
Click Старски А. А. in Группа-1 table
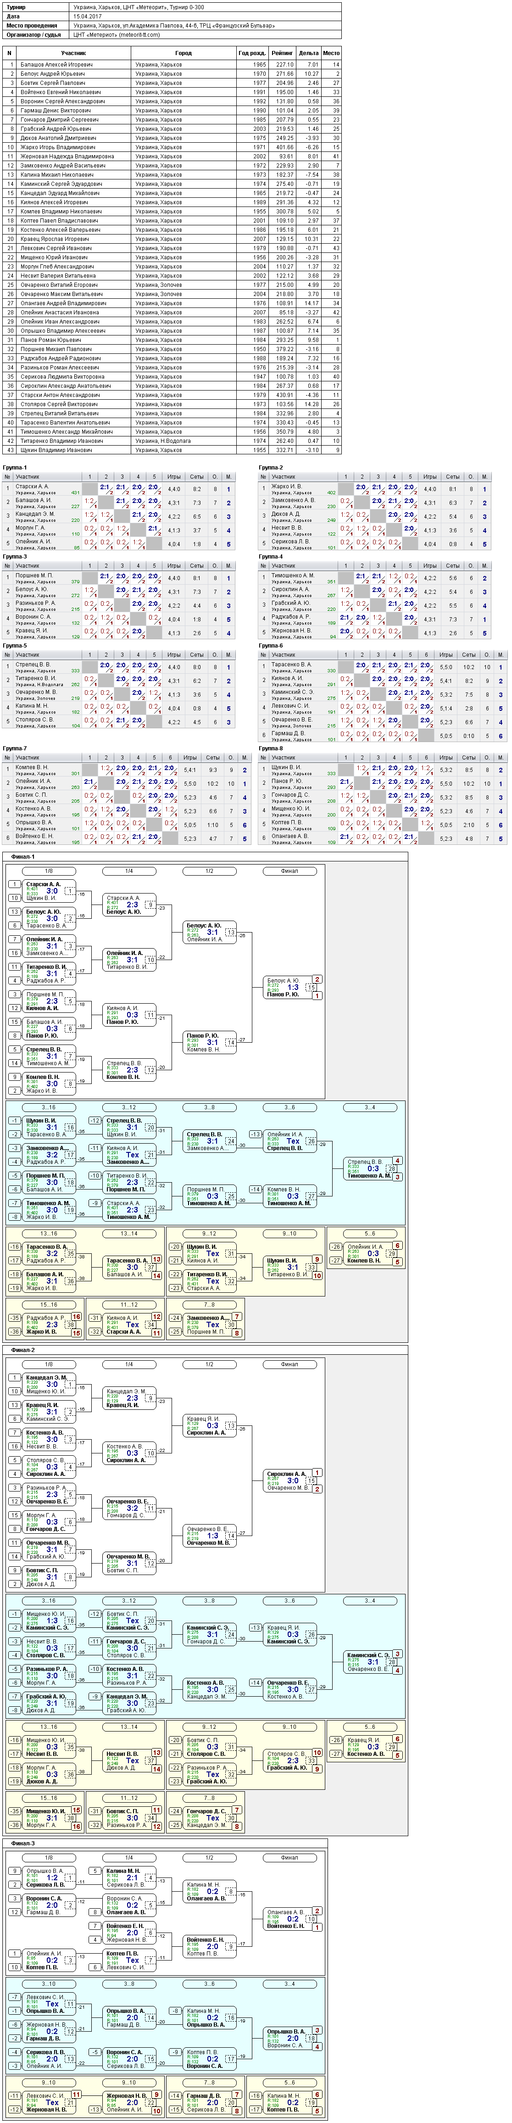[33, 486]
